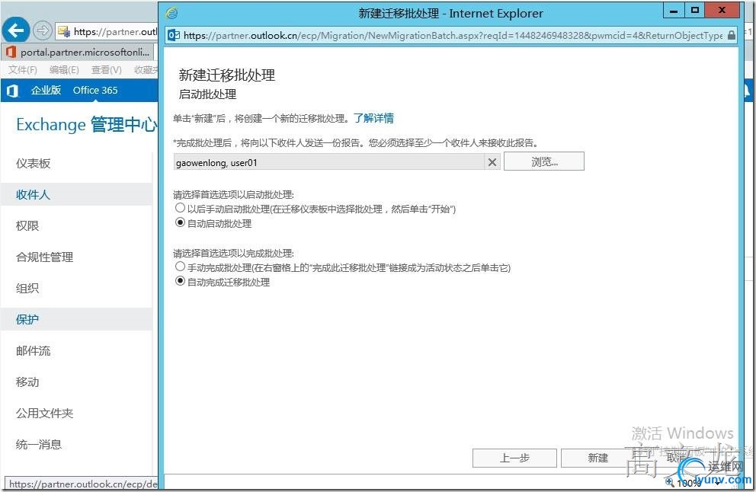Click the report recipients field gaowenlong, user01
Viewport: 756px width, 492px height.
[x=328, y=162]
